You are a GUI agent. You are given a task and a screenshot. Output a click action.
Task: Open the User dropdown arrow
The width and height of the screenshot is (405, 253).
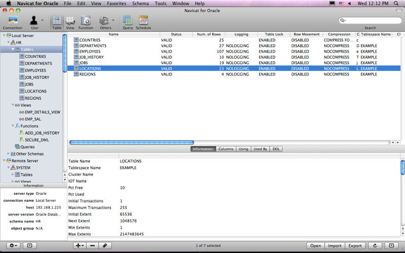pyautogui.click(x=43, y=20)
